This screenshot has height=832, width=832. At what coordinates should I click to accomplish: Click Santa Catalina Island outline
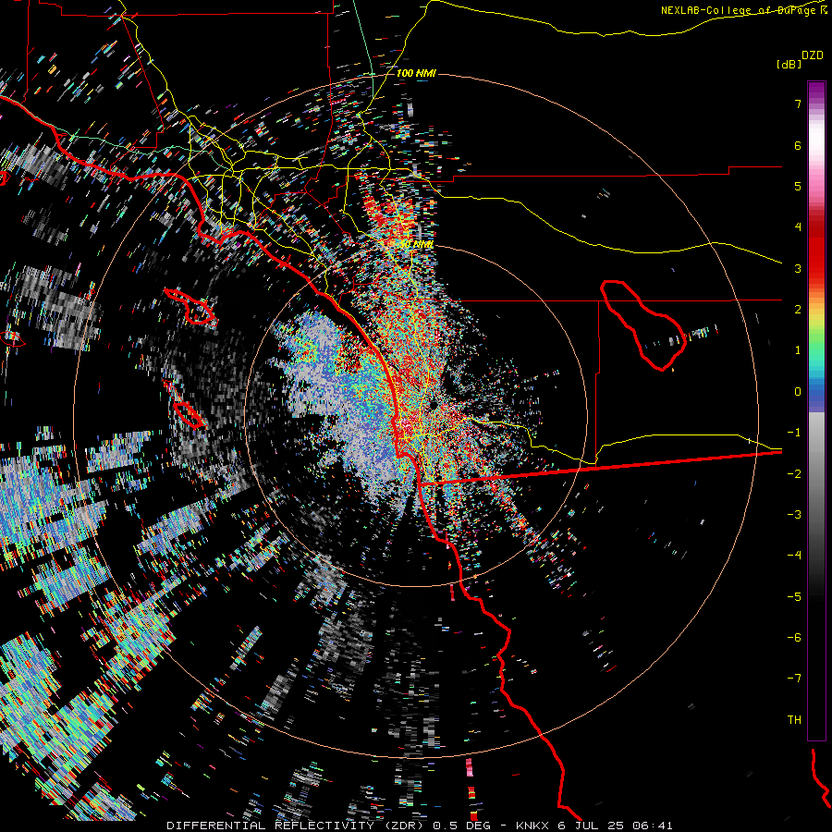coord(190,306)
